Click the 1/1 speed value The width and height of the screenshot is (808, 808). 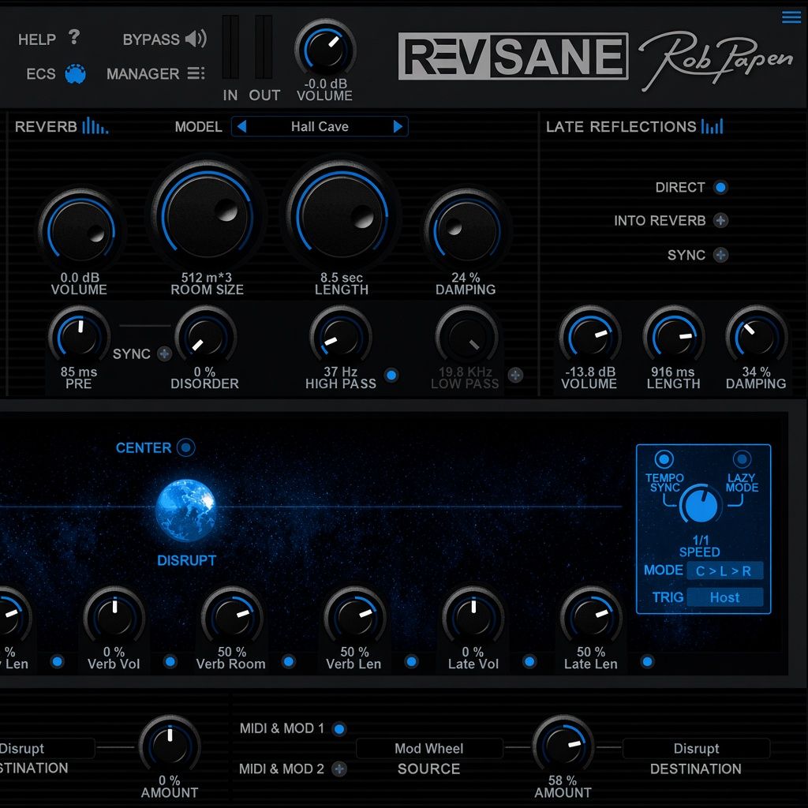pos(700,540)
